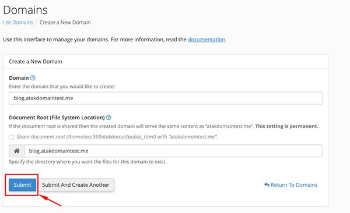Click 'Specify the directory where you want' hint
The height and width of the screenshot is (213, 350).
coord(87,162)
